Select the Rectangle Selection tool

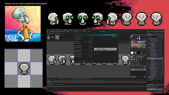click(134, 62)
